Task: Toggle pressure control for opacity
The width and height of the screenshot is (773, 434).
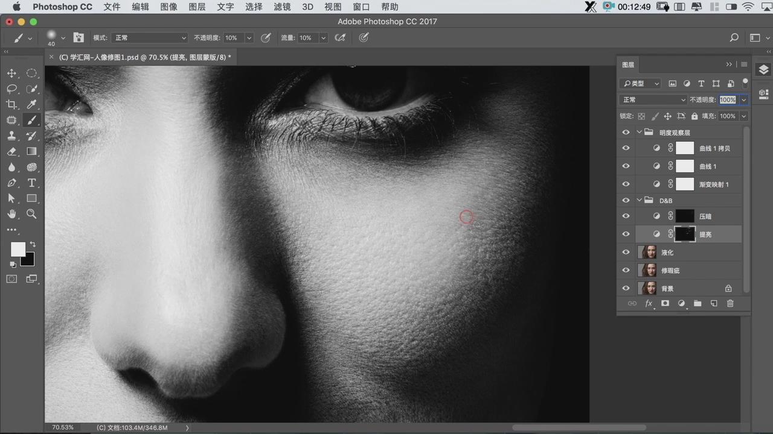Action: click(265, 37)
